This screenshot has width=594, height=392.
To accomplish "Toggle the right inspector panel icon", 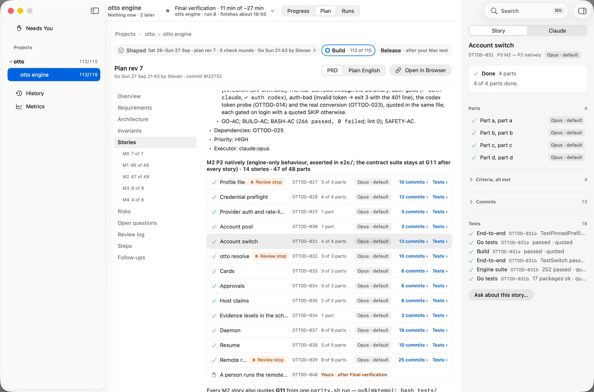I will (x=582, y=11).
